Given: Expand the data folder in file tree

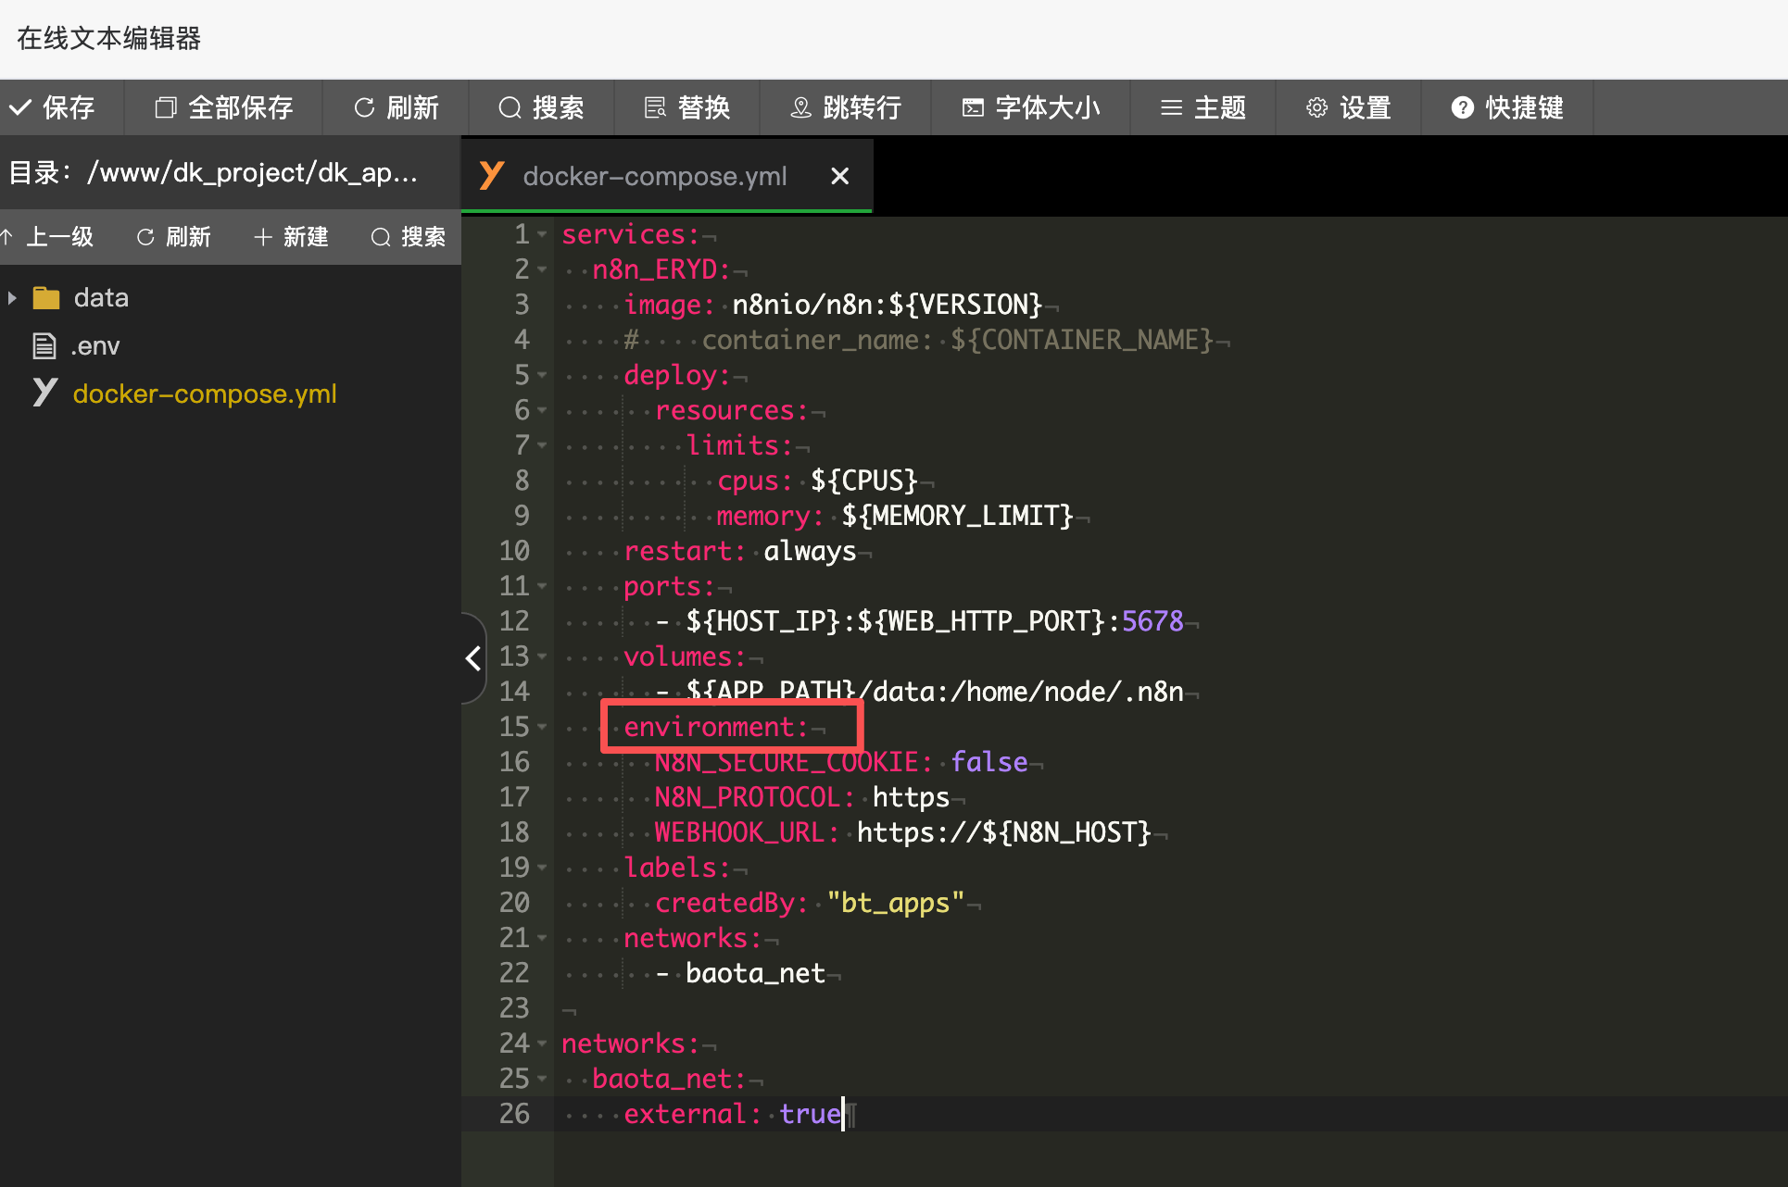Looking at the screenshot, I should (x=12, y=298).
